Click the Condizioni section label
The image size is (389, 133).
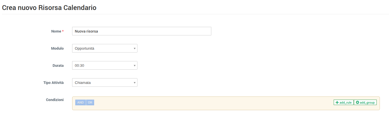coord(55,100)
